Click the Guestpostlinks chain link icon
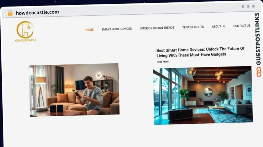Screen dimensions: 263x147 (258, 72)
